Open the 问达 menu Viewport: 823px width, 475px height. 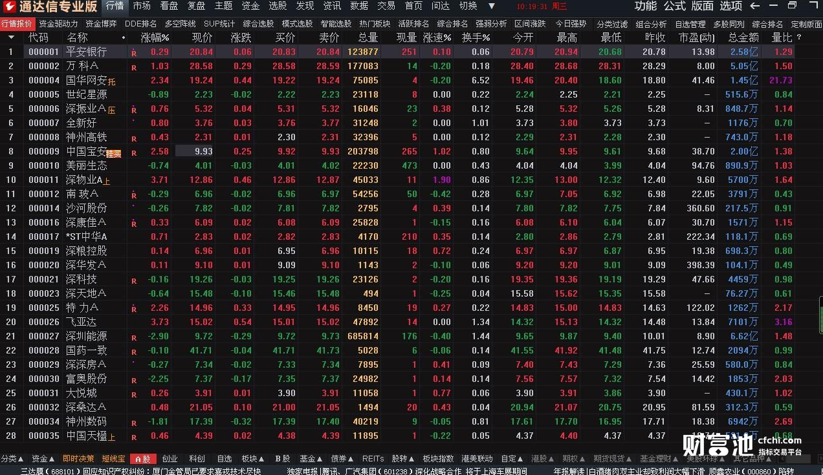[441, 6]
